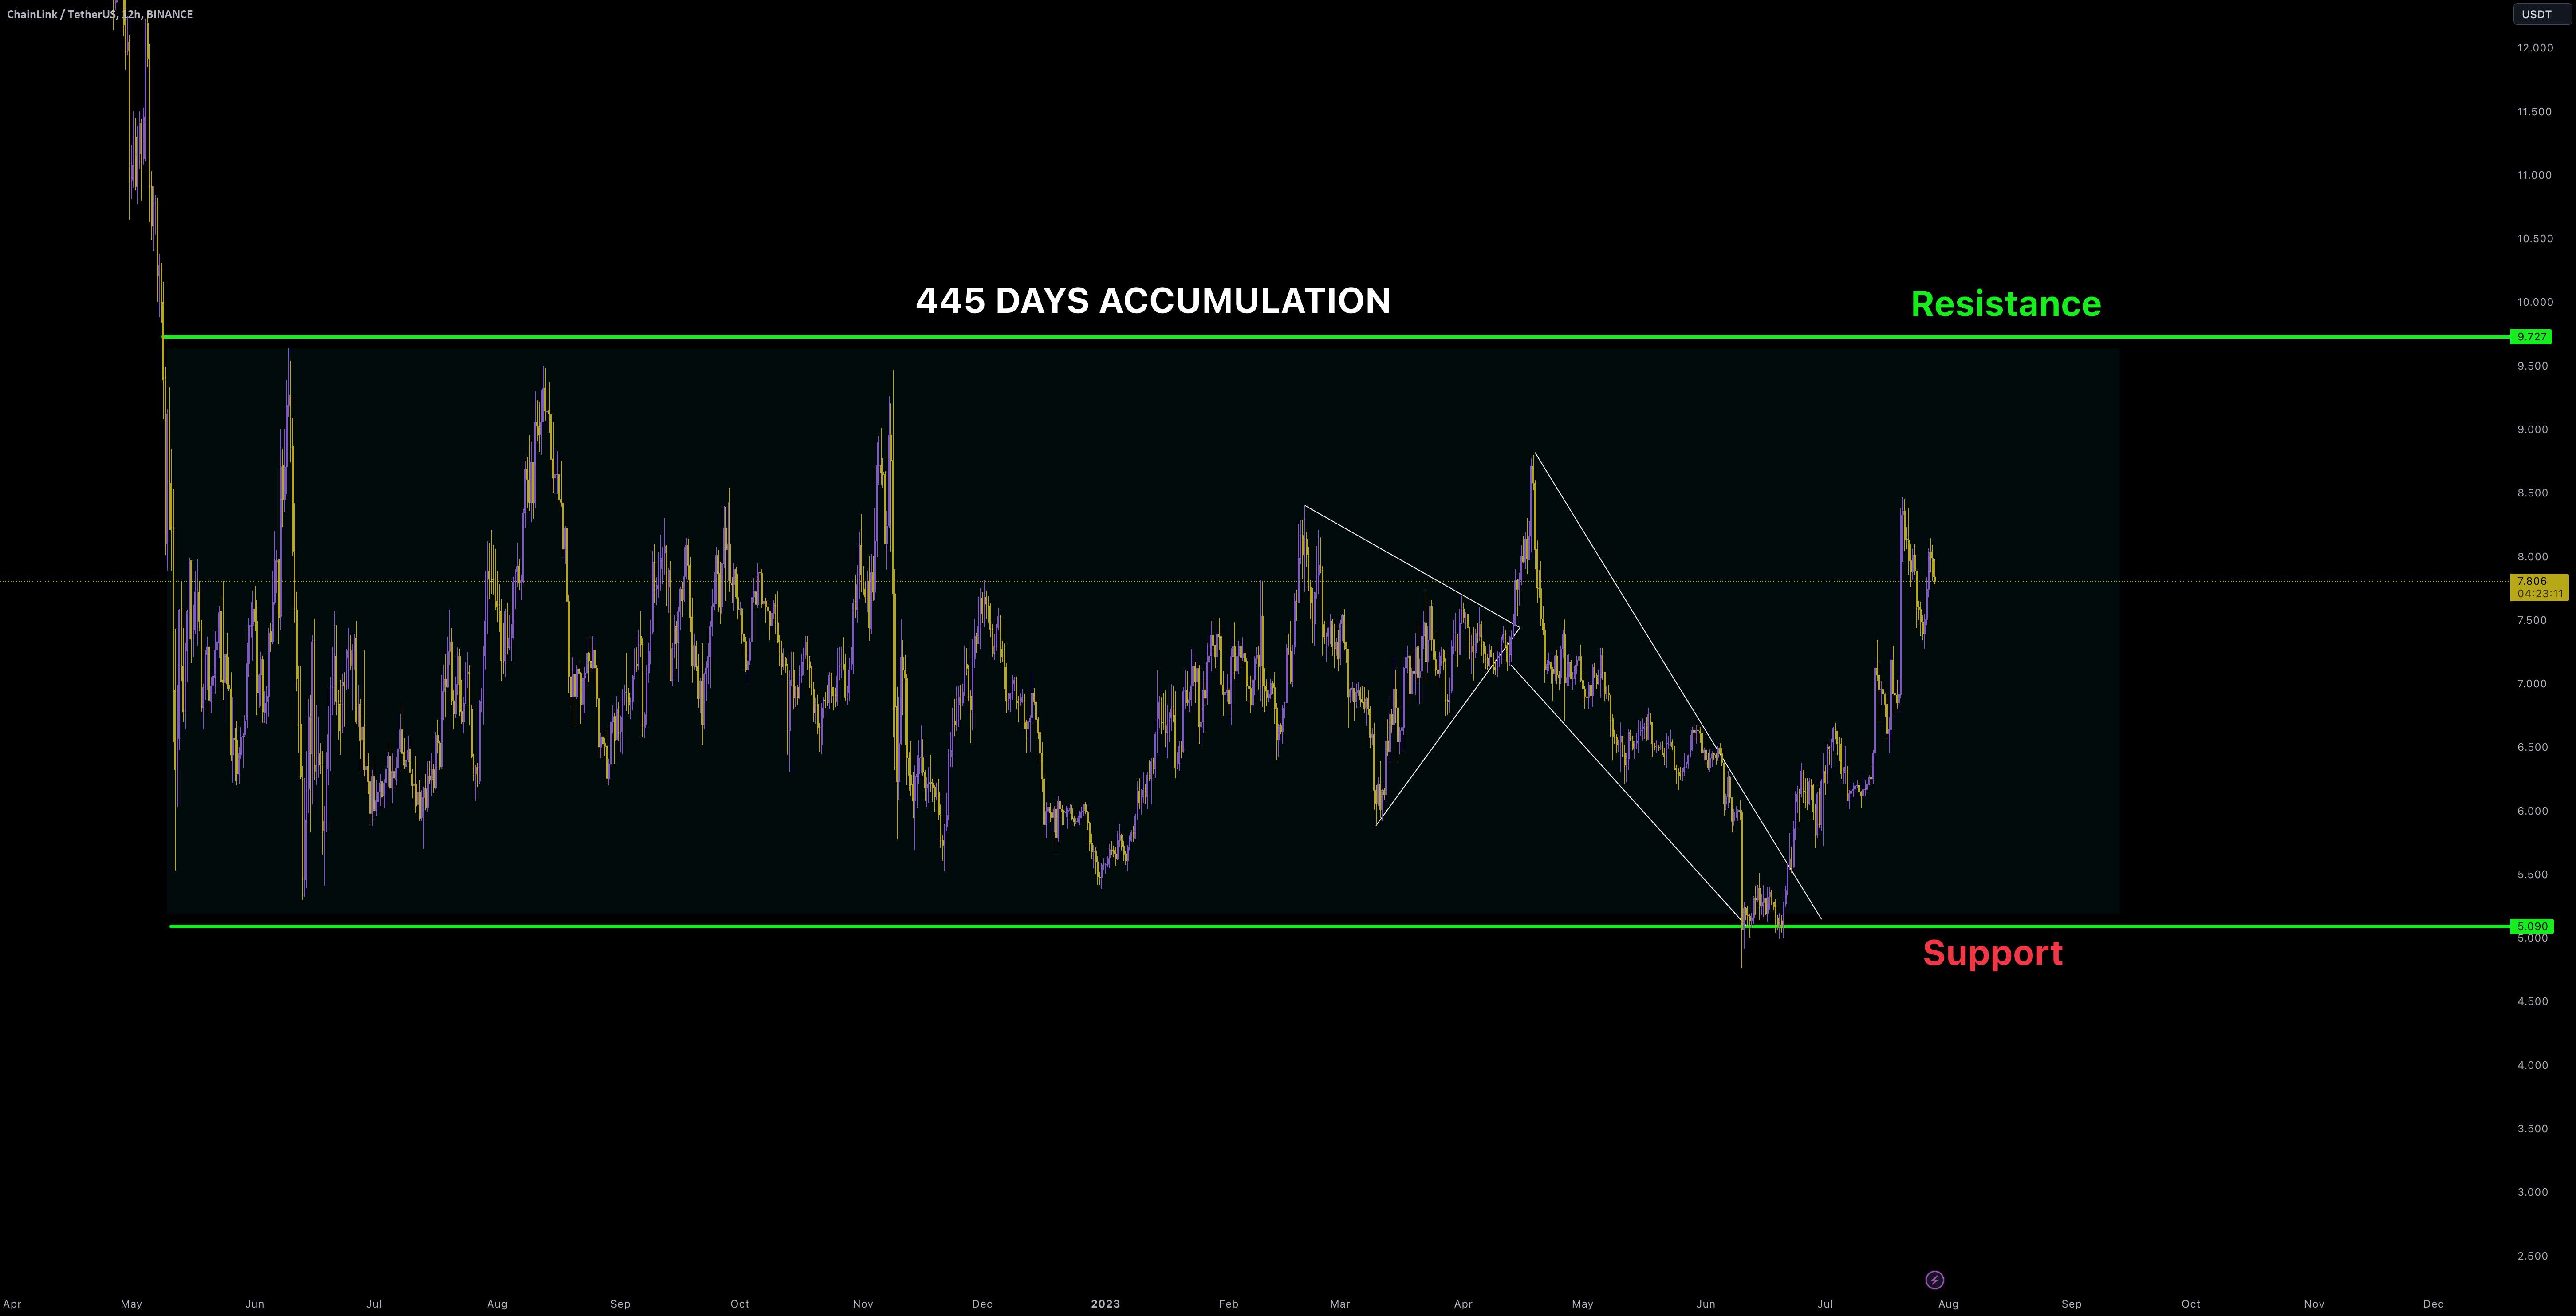This screenshot has height=1316, width=2576.
Task: Click the Apr label at axis start
Action: point(12,1304)
